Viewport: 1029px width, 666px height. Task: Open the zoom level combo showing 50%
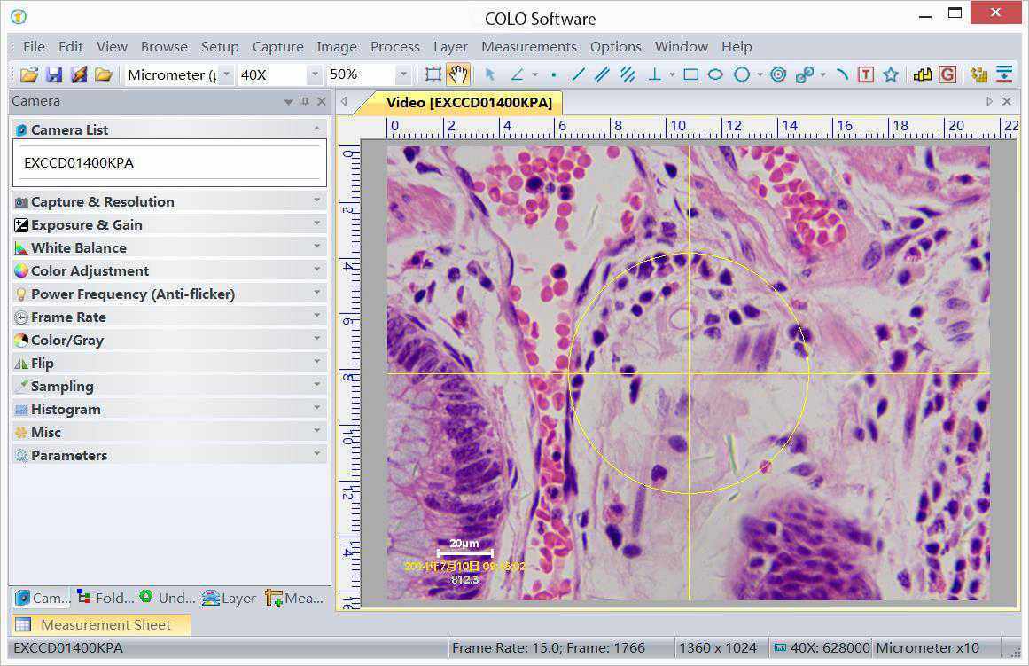[x=405, y=74]
